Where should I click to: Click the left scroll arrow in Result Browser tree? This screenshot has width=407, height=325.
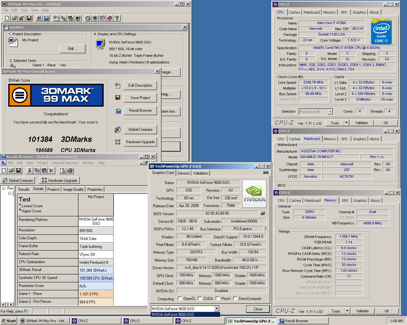pos(3,304)
